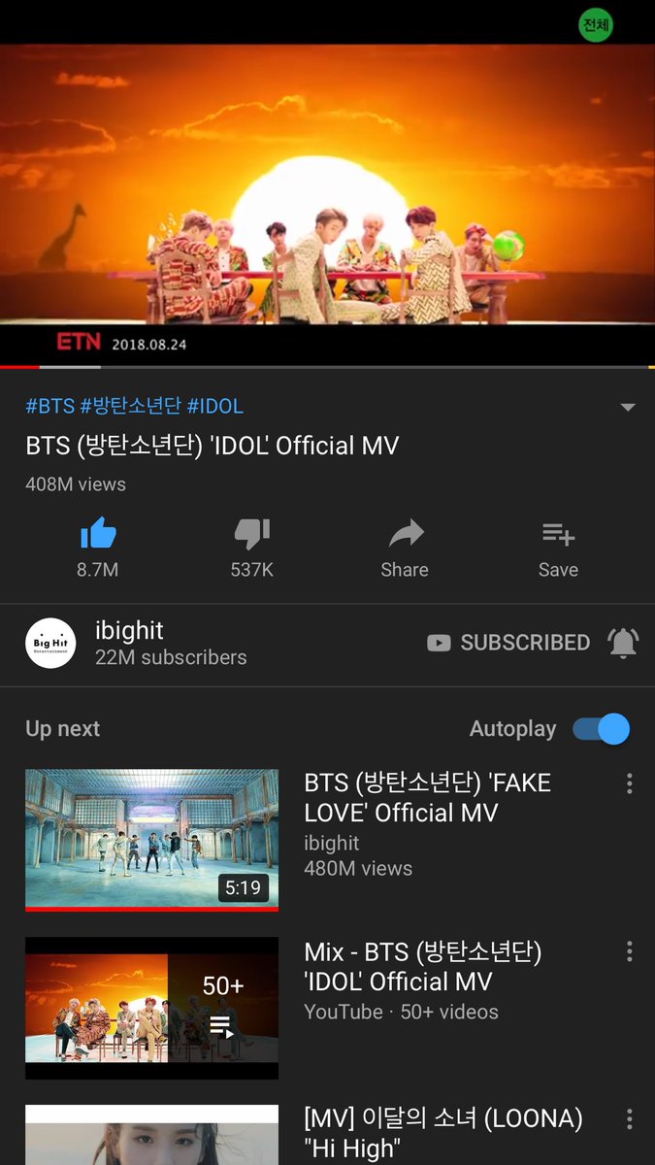Open the #IDOL hashtag link

click(x=215, y=406)
